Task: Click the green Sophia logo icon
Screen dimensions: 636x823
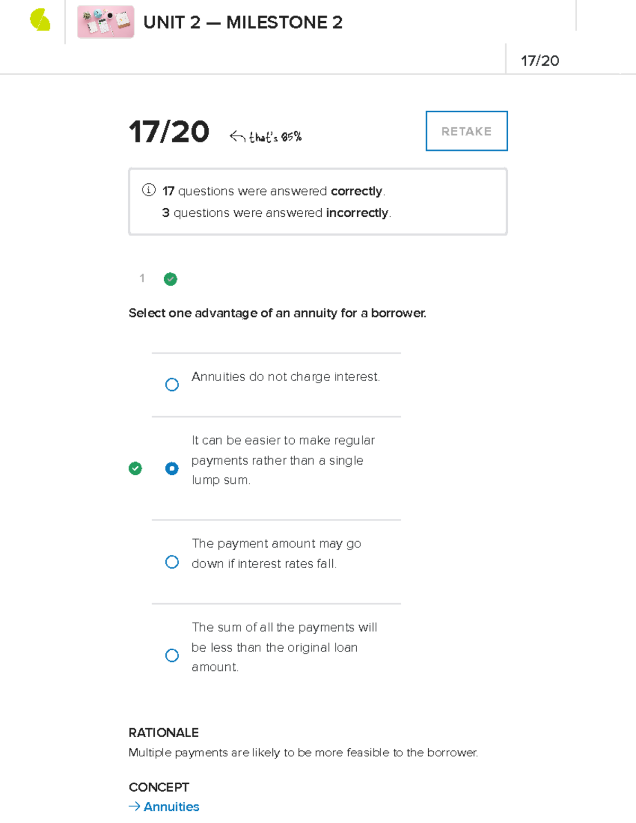Action: (x=40, y=21)
